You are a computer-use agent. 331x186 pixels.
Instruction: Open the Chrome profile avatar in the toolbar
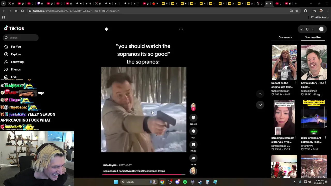[x=321, y=11]
